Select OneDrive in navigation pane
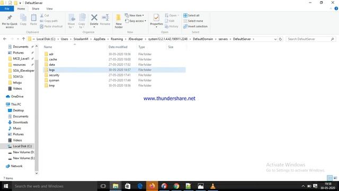 pyautogui.click(x=17, y=97)
